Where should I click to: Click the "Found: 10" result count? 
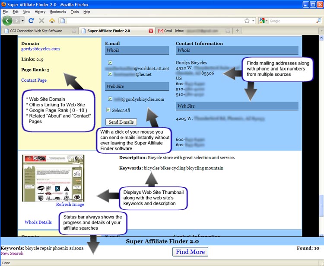click(x=308, y=248)
